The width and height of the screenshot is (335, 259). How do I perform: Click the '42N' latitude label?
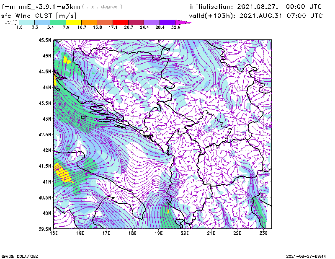[x=47, y=150]
